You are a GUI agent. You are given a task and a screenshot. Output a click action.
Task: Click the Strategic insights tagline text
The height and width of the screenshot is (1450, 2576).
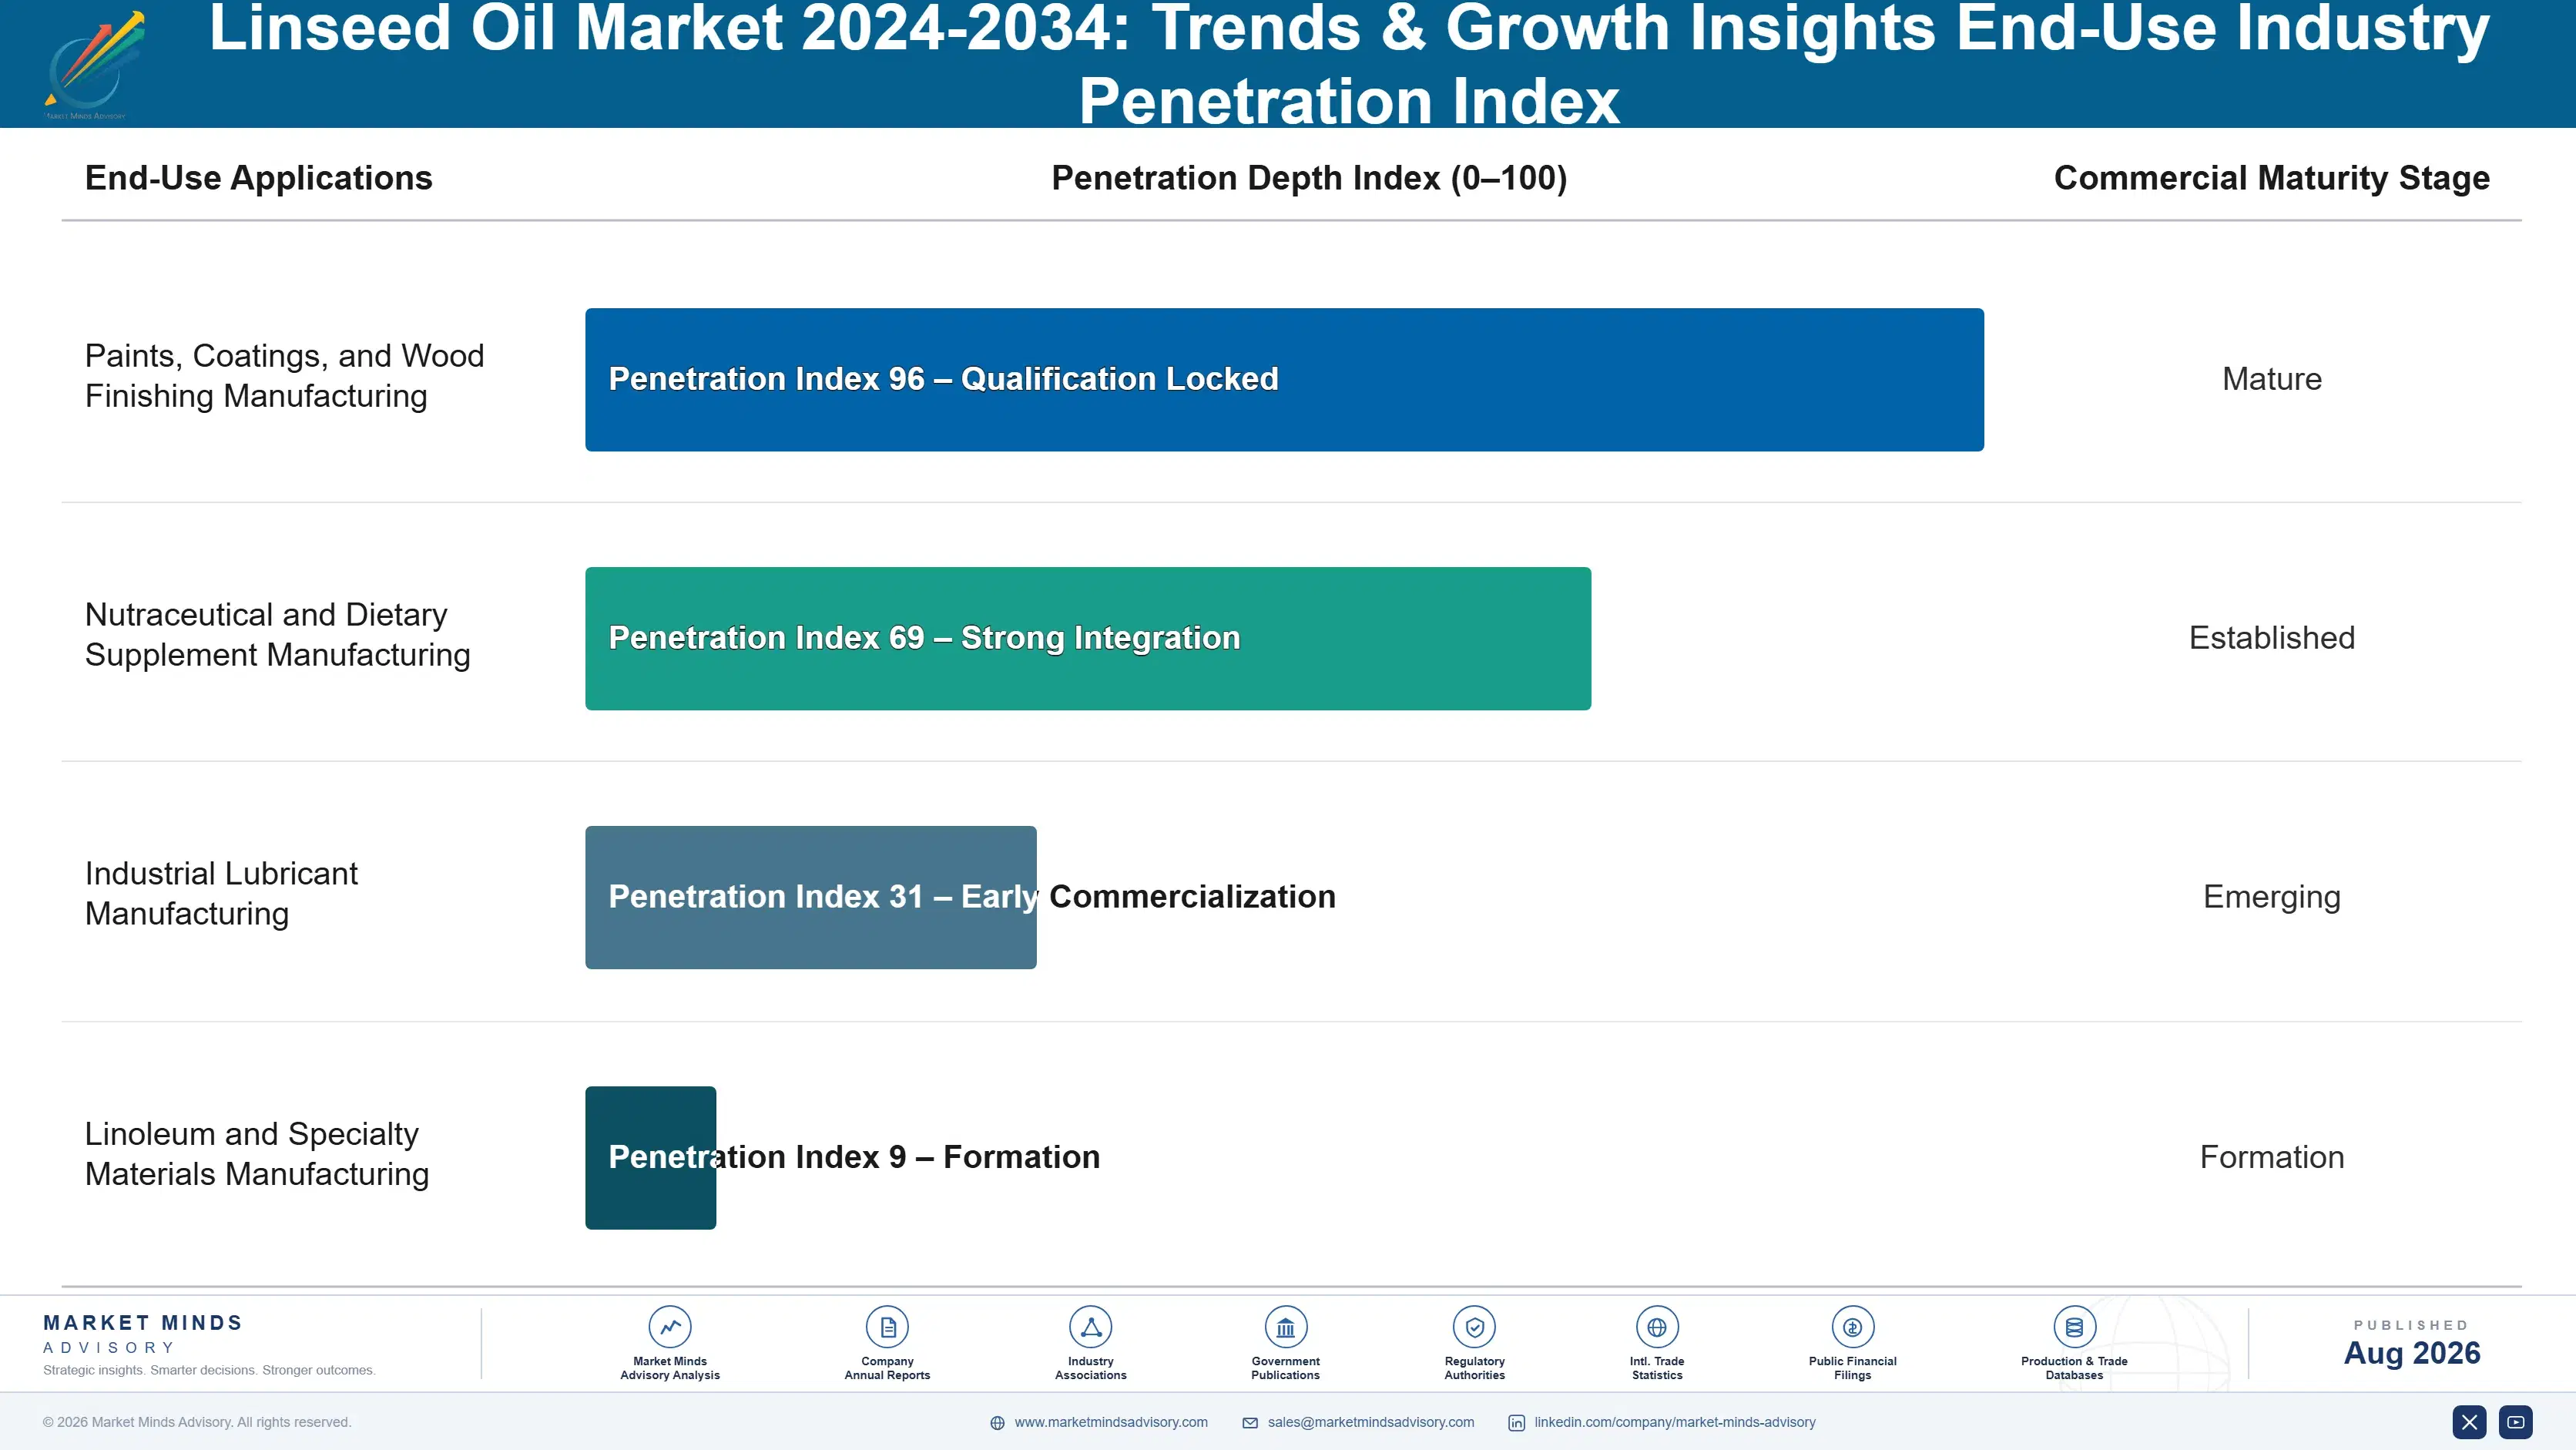pos(209,1370)
